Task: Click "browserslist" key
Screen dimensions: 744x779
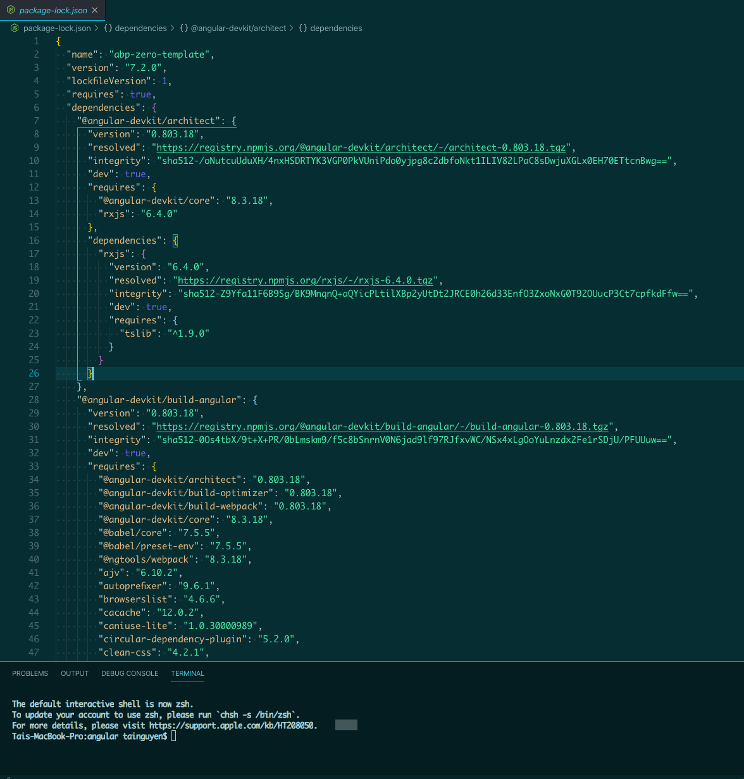Action: [x=135, y=599]
